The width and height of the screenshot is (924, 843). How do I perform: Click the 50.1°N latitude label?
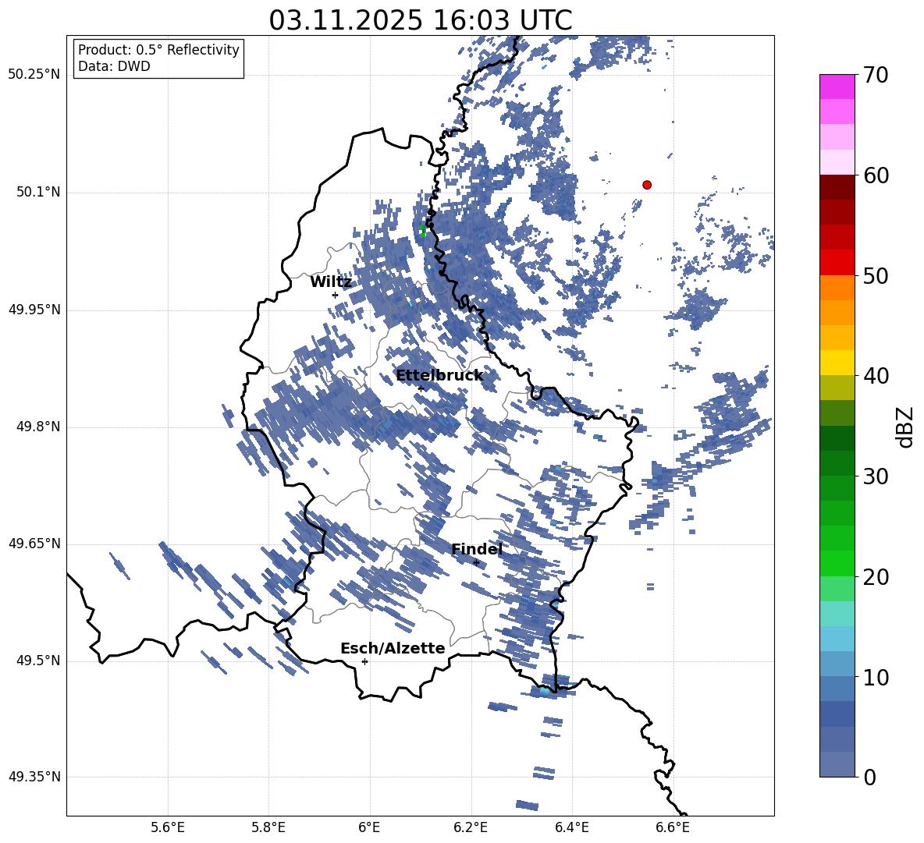click(x=39, y=193)
